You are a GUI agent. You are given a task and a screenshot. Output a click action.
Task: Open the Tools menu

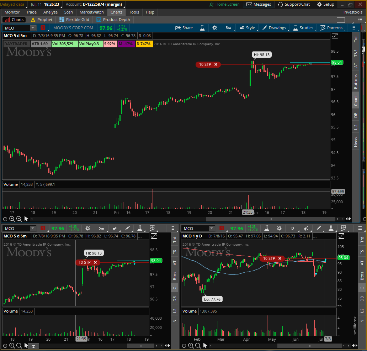pyautogui.click(x=134, y=12)
